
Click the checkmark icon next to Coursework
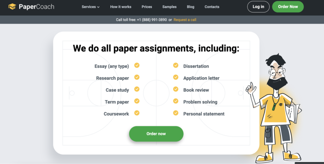(x=137, y=113)
